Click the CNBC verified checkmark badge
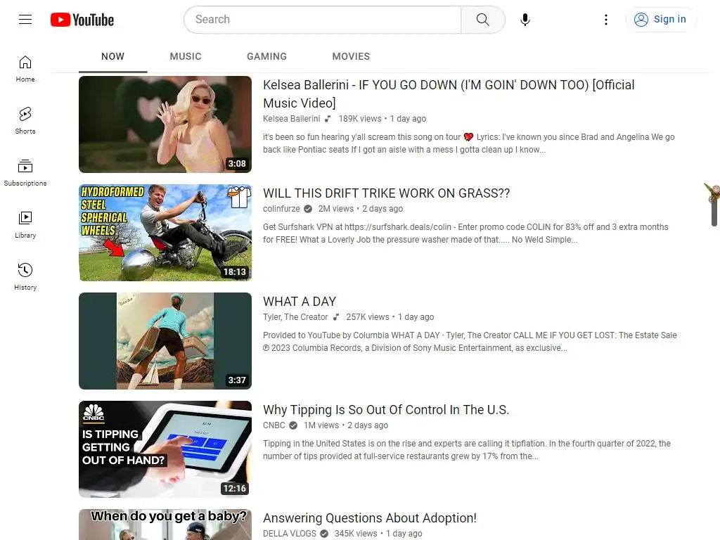The image size is (720, 540). [x=293, y=425]
